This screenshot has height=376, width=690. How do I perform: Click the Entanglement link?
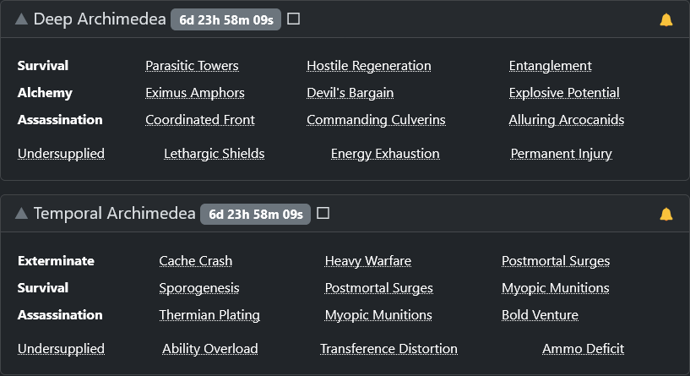click(x=550, y=66)
